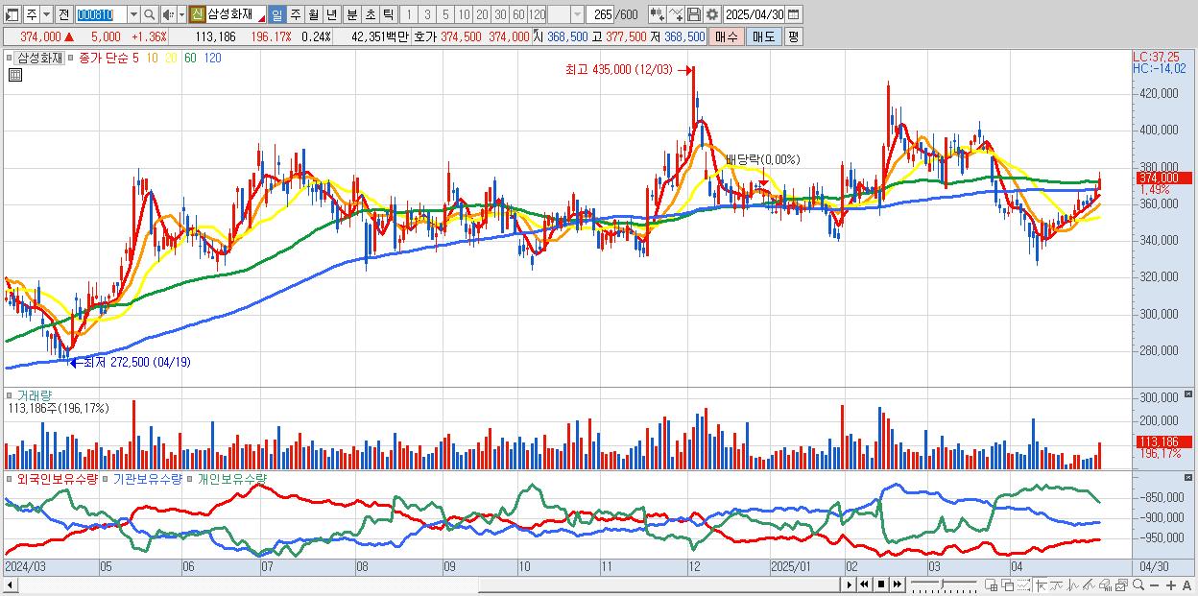Viewport: 1198px width, 596px height.
Task: Choose the 30 interval button
Action: tap(500, 15)
